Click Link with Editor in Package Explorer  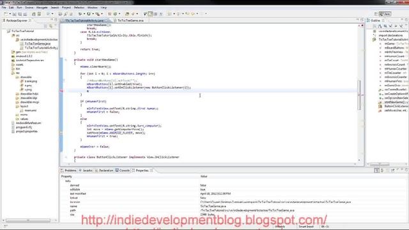coord(50,26)
